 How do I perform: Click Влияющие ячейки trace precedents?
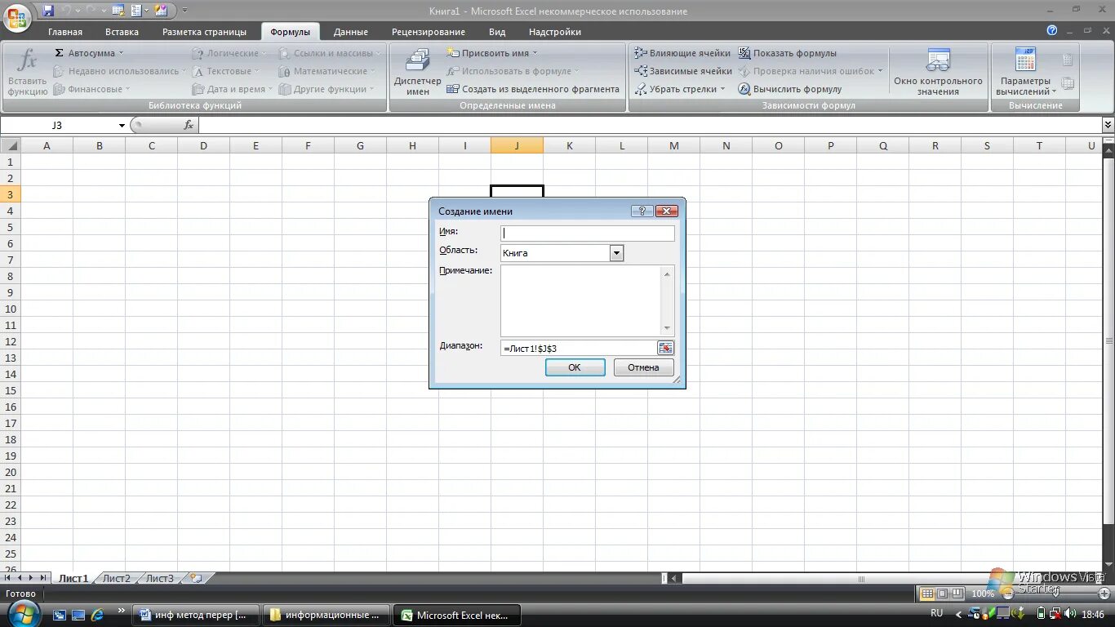point(682,53)
